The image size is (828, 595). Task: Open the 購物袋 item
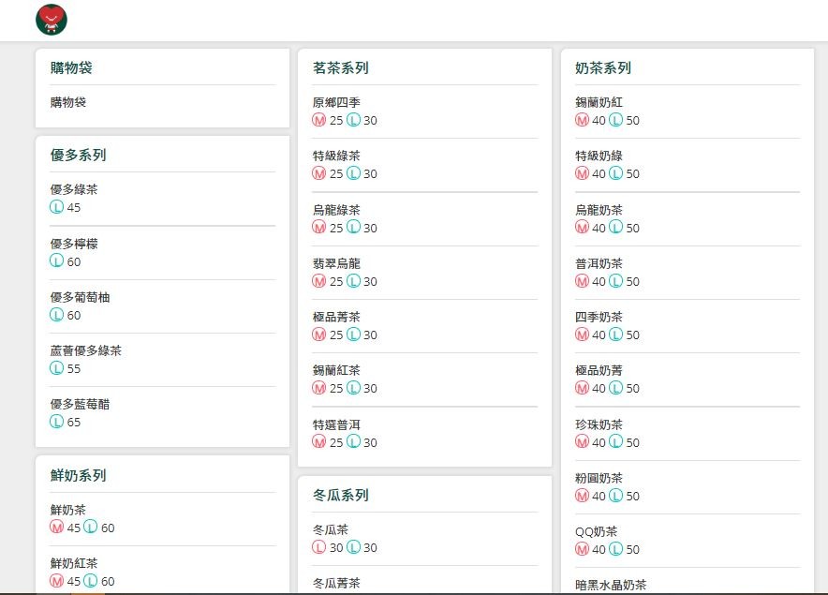click(68, 102)
